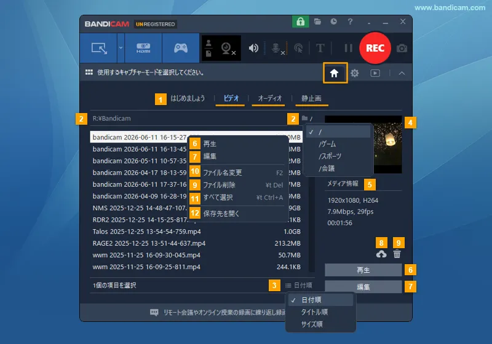The image size is (492, 344).
Task: Click the 編集 edit button
Action: [x=363, y=287]
